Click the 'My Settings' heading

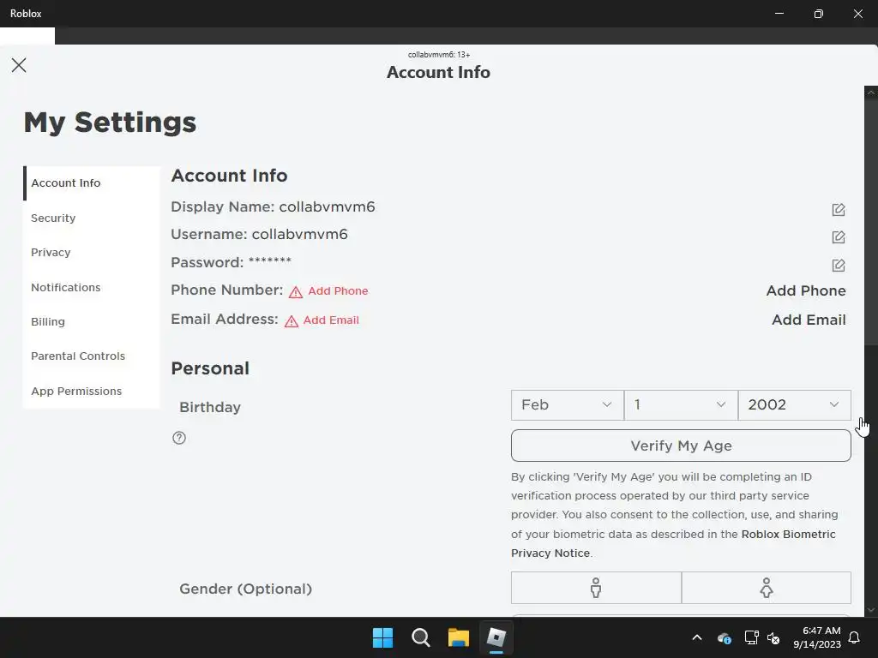coord(110,122)
